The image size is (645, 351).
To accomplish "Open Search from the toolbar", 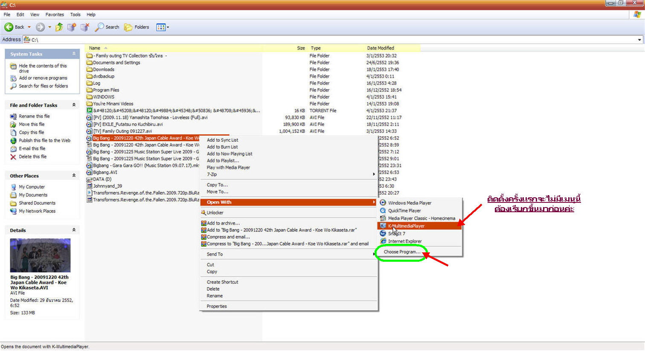I will [x=107, y=27].
